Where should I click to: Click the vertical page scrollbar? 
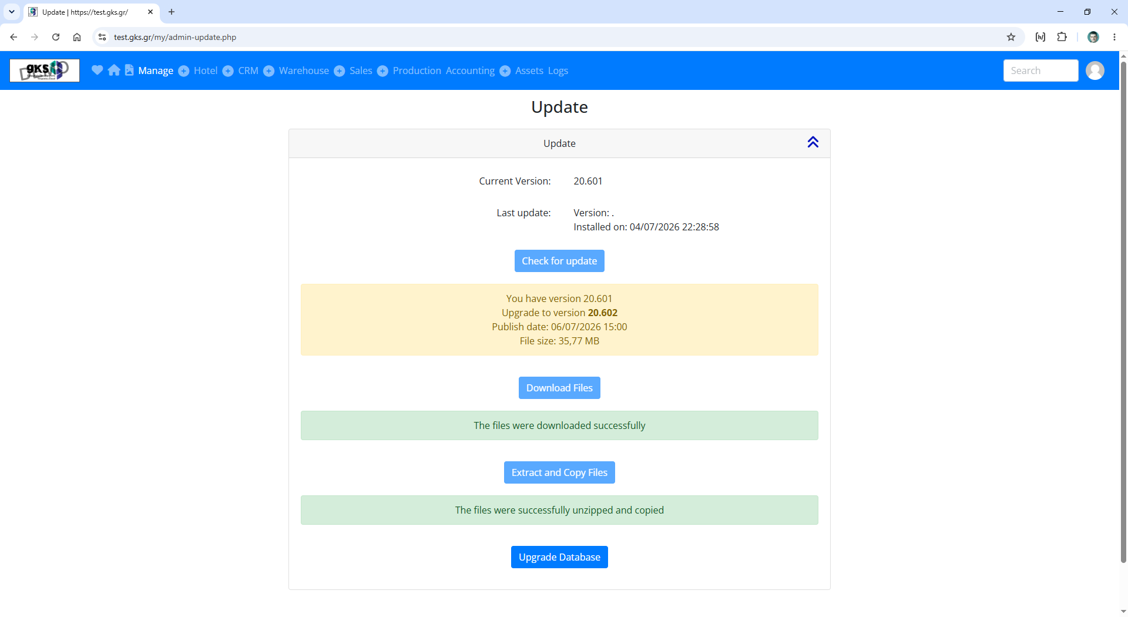click(1123, 311)
